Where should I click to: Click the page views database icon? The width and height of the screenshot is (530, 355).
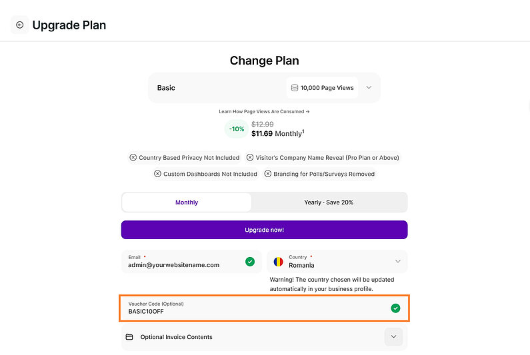pos(295,88)
